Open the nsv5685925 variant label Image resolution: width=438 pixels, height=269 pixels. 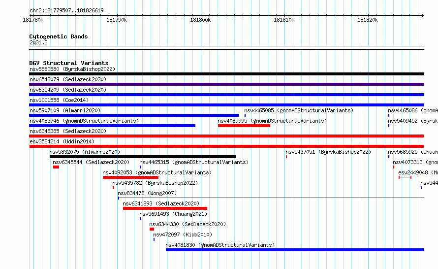413,152
